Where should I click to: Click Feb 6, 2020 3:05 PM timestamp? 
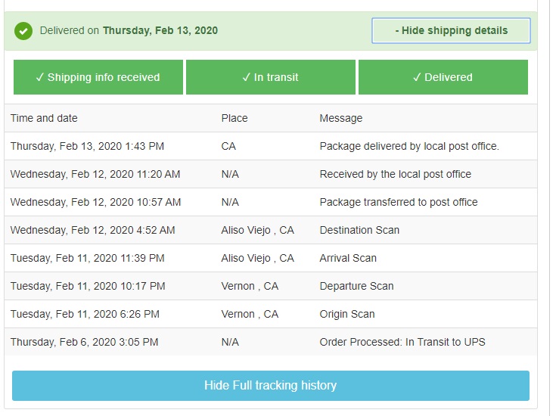(x=108, y=342)
